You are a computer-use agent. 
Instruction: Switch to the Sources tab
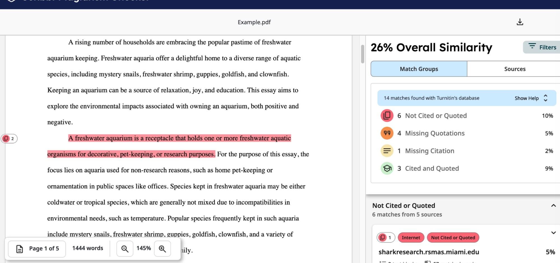(x=515, y=69)
